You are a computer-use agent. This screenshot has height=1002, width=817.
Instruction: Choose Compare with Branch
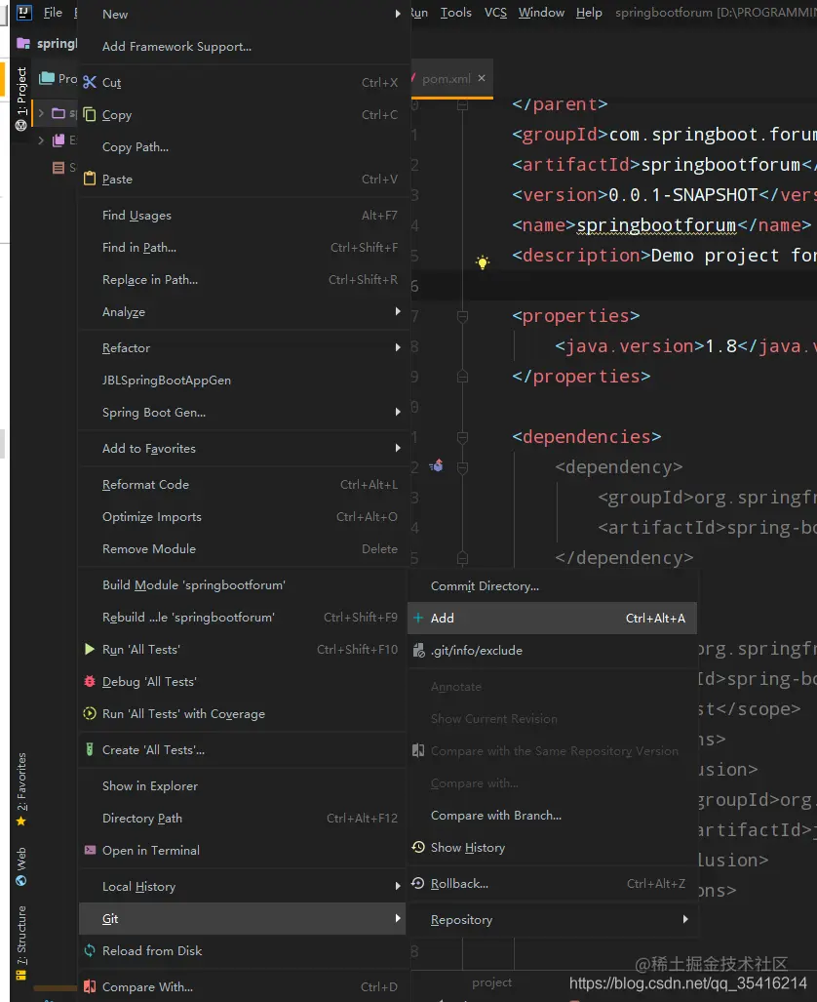coord(552,816)
